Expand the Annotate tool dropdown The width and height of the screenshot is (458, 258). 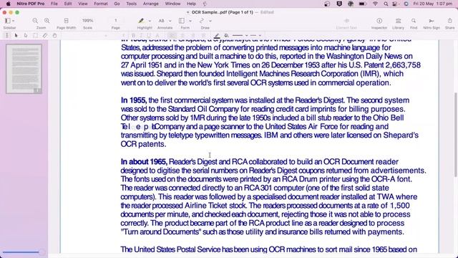pyautogui.click(x=170, y=21)
